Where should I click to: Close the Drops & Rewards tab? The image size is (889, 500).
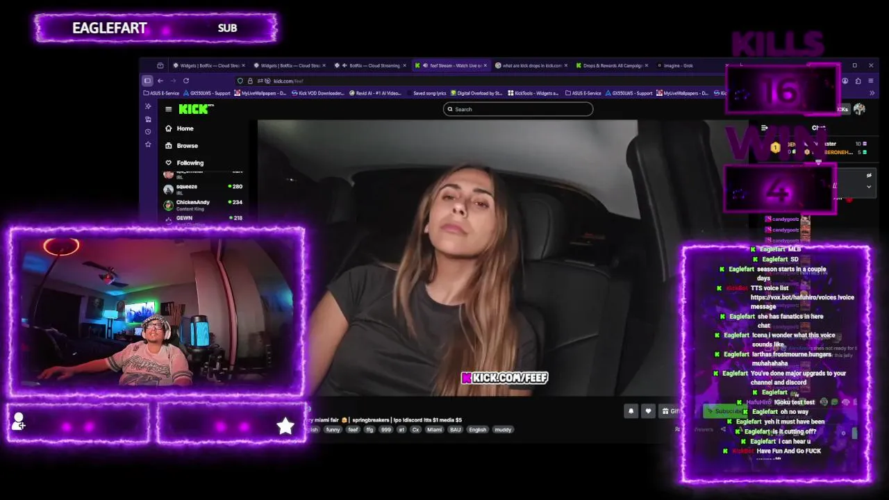[x=647, y=65]
